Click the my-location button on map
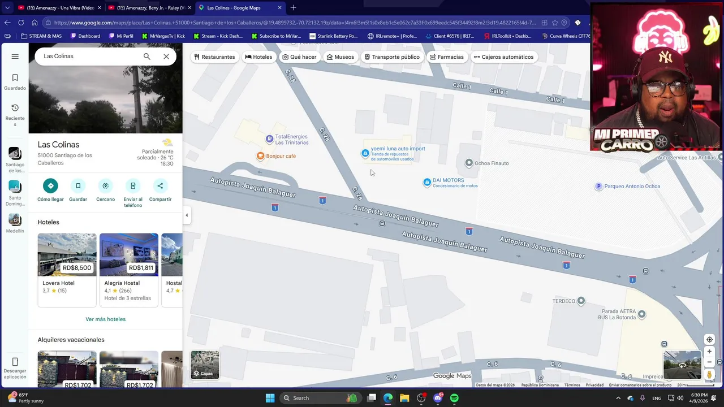 pos(709,340)
